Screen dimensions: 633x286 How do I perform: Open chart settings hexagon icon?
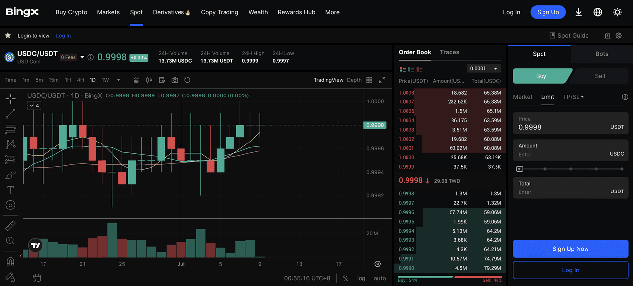click(x=378, y=264)
